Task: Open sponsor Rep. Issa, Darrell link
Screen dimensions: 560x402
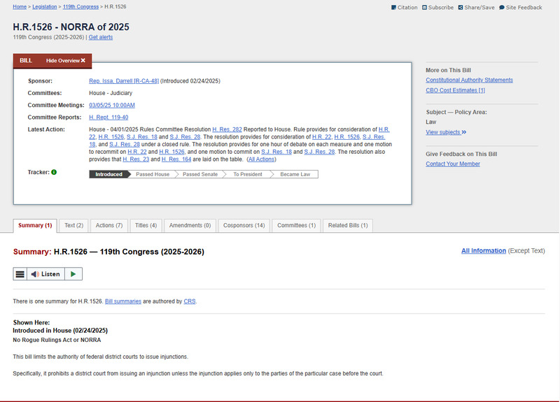Action: [x=123, y=81]
